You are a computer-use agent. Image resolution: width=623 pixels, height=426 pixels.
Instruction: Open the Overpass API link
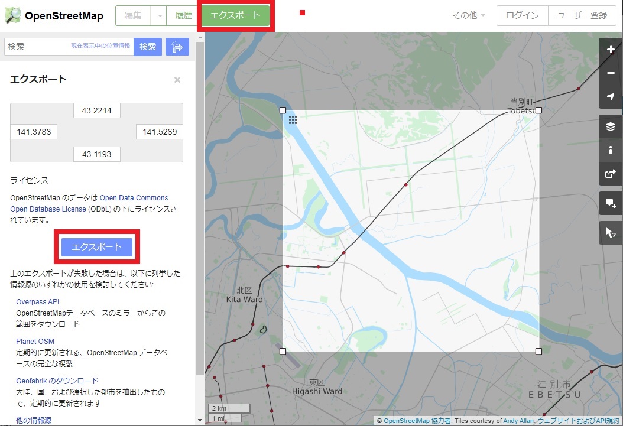(x=37, y=301)
